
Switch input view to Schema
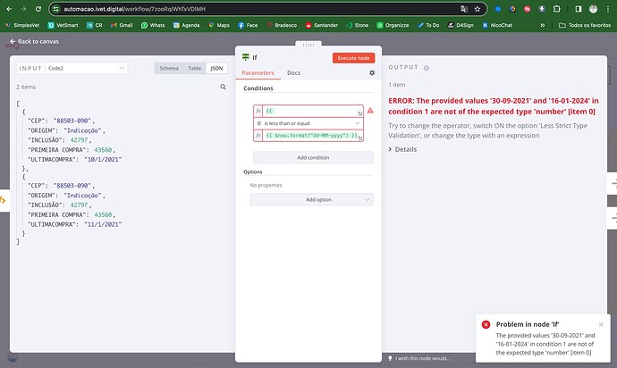point(169,68)
